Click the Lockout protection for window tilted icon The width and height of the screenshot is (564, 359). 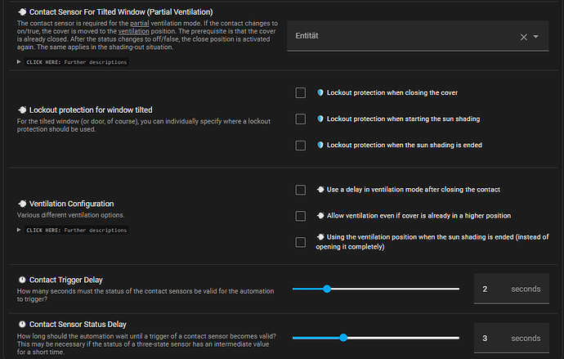[22, 110]
